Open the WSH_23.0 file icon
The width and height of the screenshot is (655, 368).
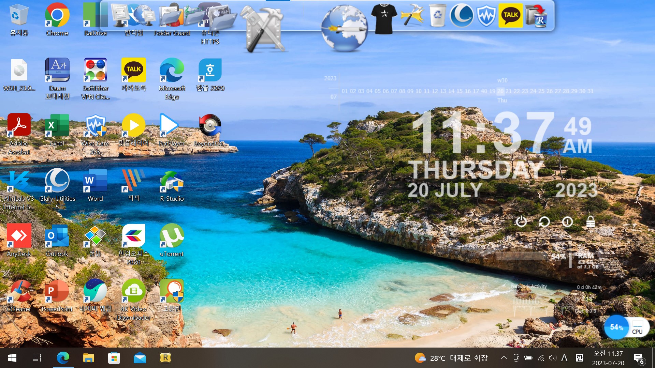click(x=19, y=74)
